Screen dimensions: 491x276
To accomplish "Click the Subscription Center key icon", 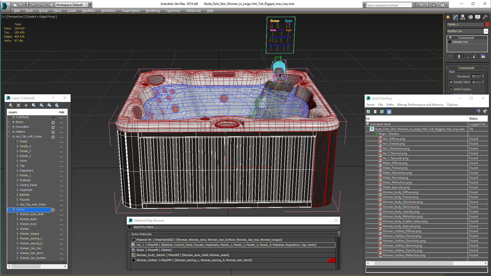I will pyautogui.click(x=421, y=5).
